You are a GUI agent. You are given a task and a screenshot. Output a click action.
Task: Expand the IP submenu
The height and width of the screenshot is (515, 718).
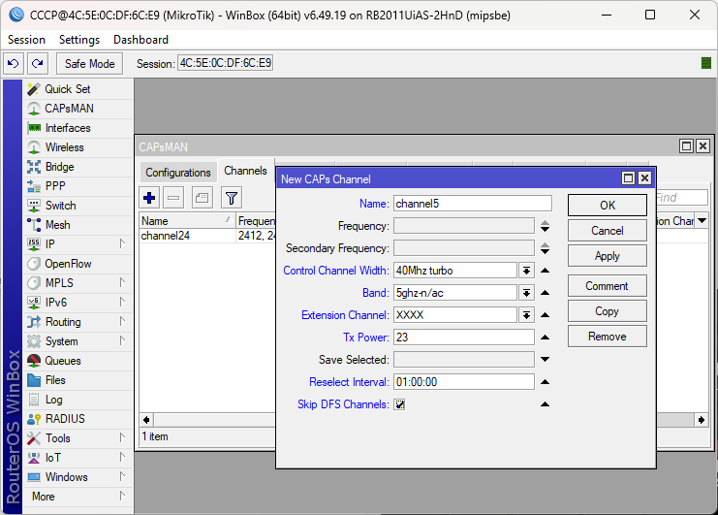pos(122,243)
